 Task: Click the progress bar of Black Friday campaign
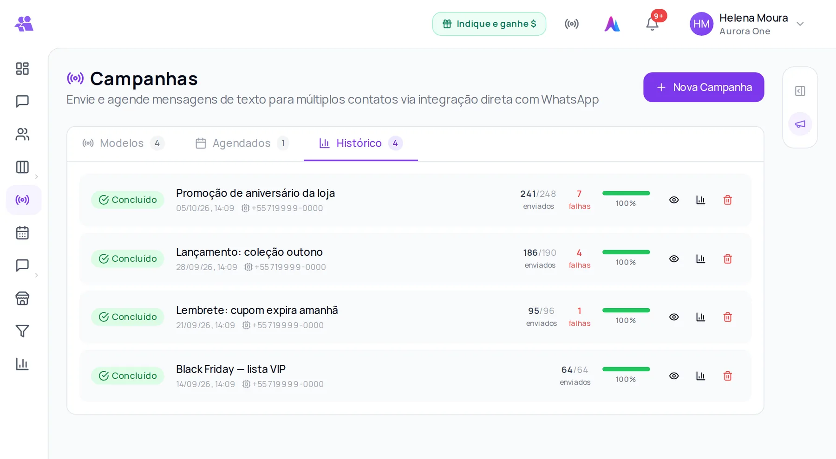[626, 369]
